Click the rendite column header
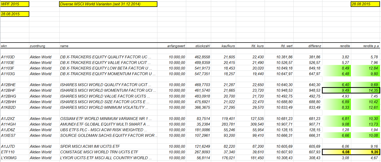The width and height of the screenshot is (381, 162). (x=336, y=46)
